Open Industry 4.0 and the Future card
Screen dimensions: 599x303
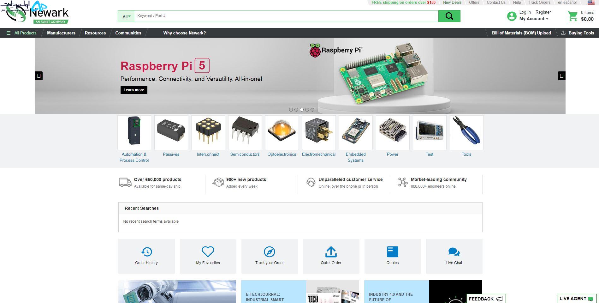click(423, 292)
